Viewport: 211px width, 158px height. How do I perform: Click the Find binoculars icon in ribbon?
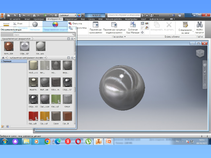pos(199,25)
